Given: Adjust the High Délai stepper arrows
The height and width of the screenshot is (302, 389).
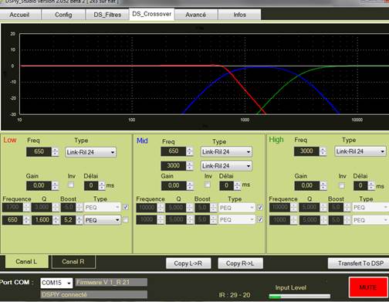Looking at the screenshot, I should [x=371, y=185].
